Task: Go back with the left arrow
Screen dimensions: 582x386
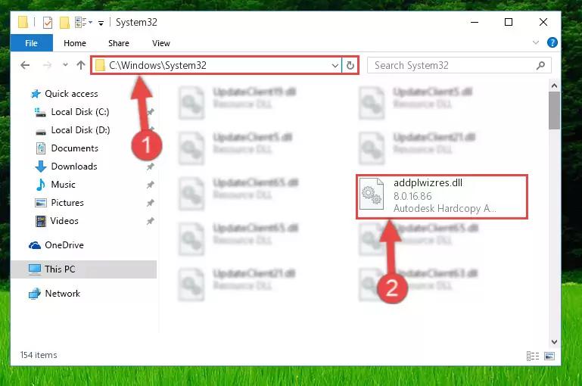Action: coord(25,65)
